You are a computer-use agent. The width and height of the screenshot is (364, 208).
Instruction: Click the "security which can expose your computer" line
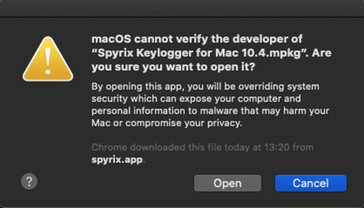point(196,99)
